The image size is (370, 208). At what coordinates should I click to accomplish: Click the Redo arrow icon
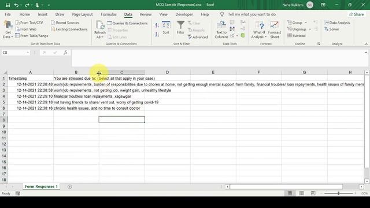point(27,5)
